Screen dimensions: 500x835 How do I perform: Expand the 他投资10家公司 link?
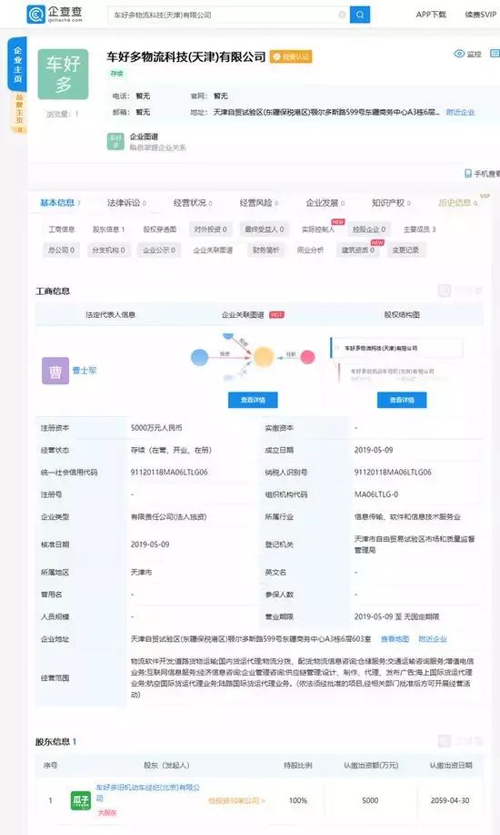tap(236, 800)
